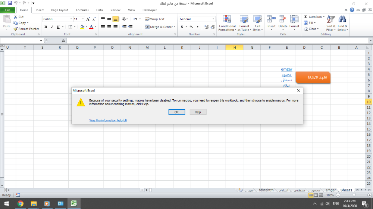Toggle italic formatting
This screenshot has height=209, width=373.
[x=52, y=27]
